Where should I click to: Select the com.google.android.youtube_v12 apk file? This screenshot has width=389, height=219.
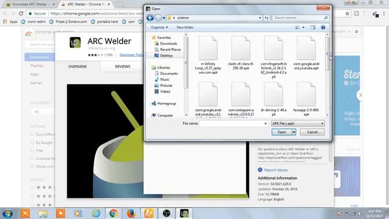[x=208, y=99]
